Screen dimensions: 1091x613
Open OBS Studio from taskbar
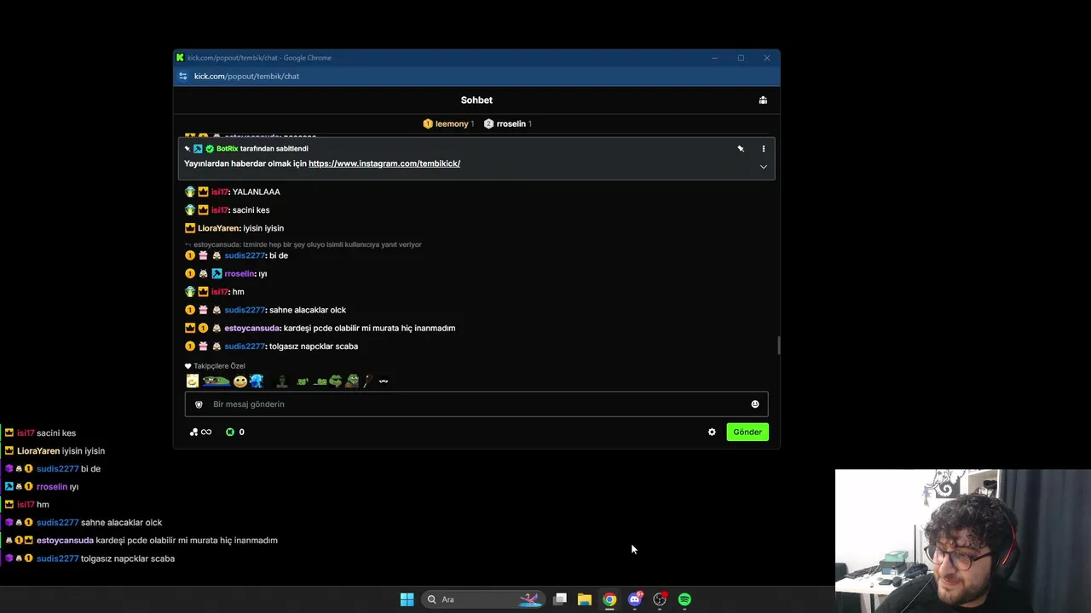tap(660, 599)
